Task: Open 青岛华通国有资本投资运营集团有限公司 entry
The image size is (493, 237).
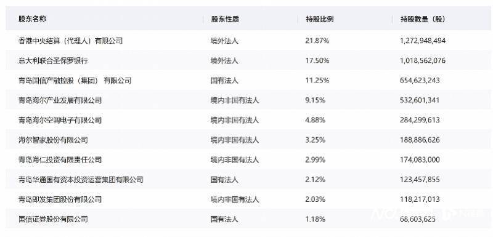Action: click(x=81, y=180)
